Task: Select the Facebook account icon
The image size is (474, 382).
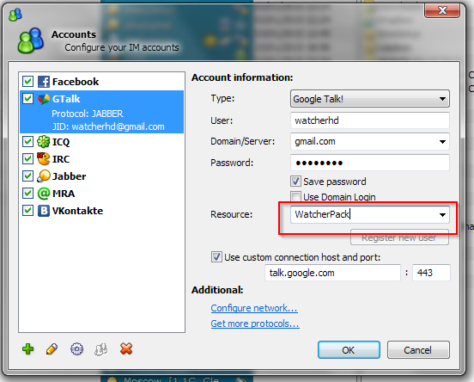Action: point(44,82)
